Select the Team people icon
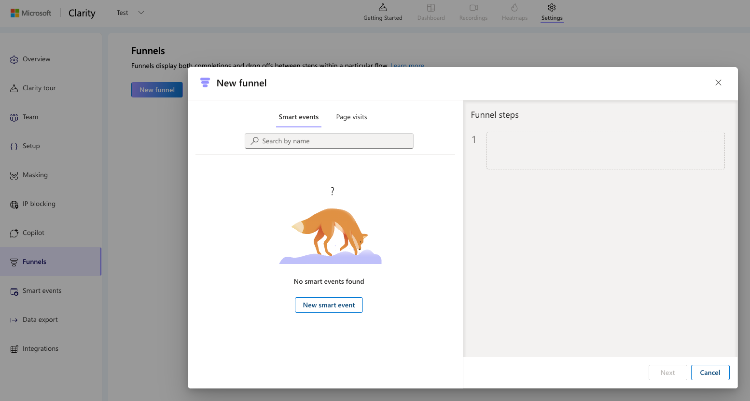The width and height of the screenshot is (750, 401). [14, 117]
